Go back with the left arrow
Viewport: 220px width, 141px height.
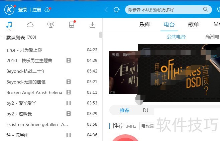106,10
